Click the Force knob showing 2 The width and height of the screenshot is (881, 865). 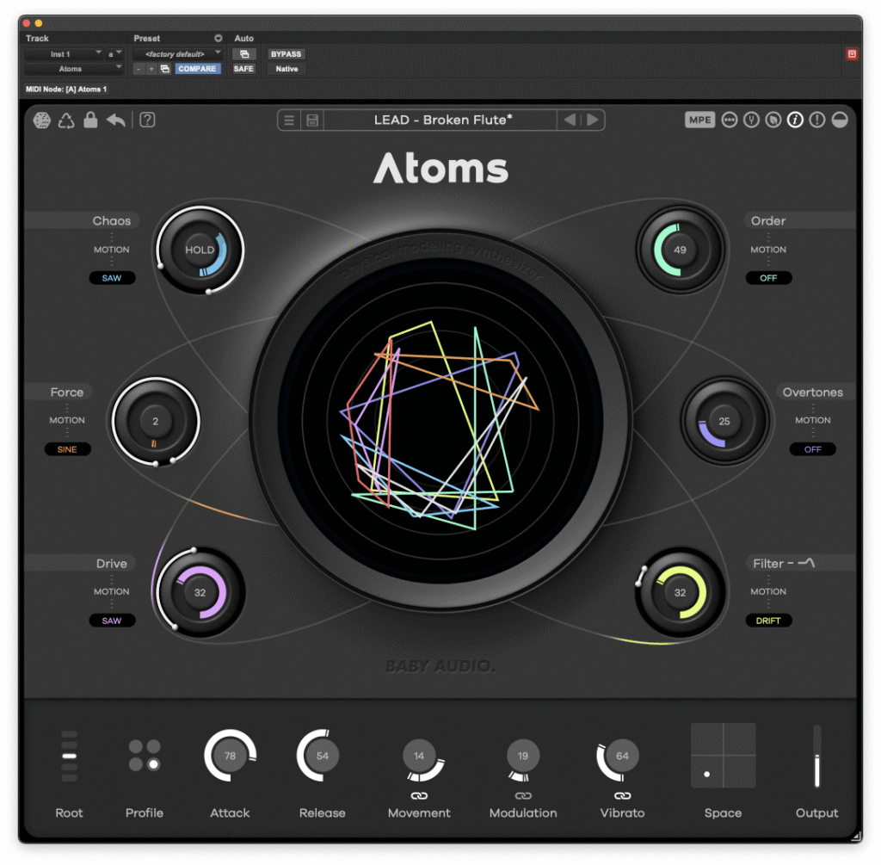click(156, 422)
